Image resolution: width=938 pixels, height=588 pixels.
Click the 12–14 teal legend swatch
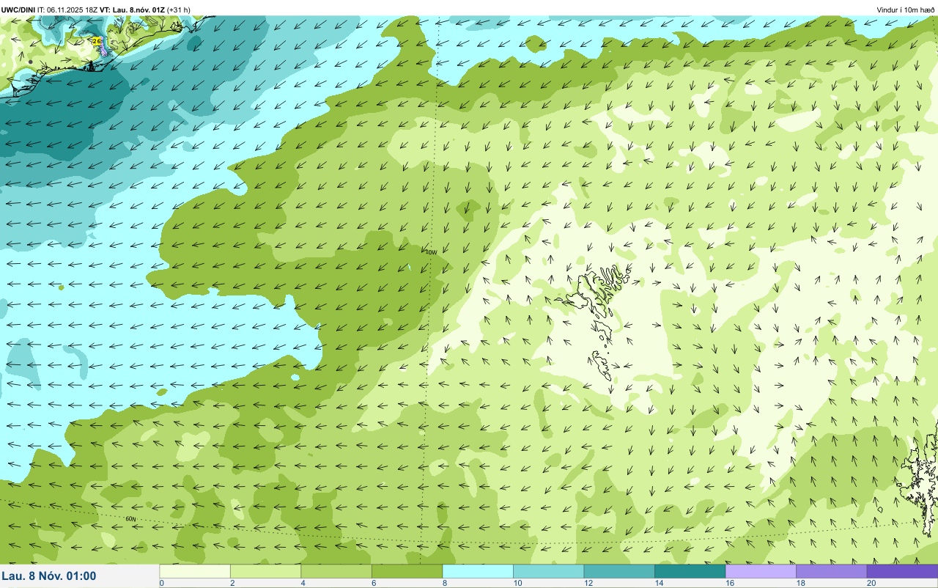[619, 571]
